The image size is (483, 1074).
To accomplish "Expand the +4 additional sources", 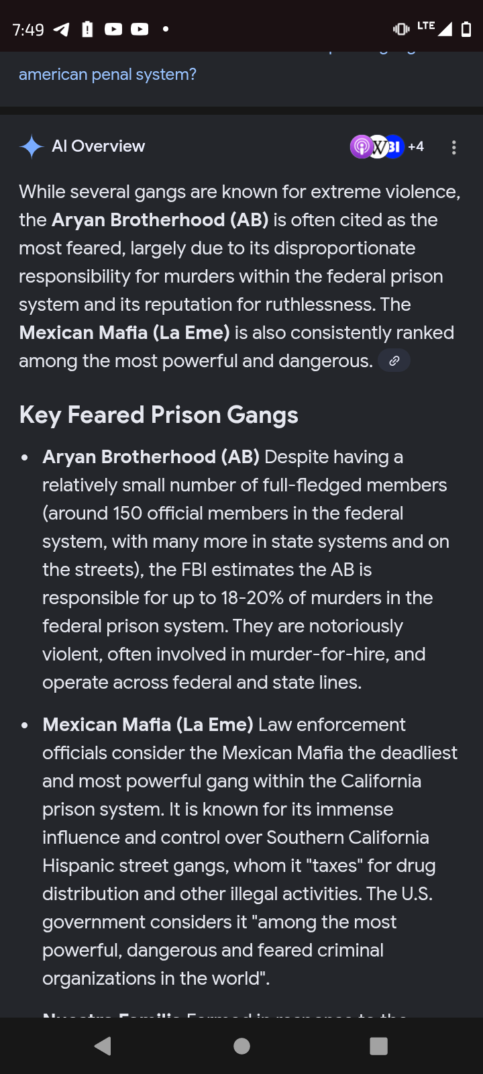I will [416, 146].
